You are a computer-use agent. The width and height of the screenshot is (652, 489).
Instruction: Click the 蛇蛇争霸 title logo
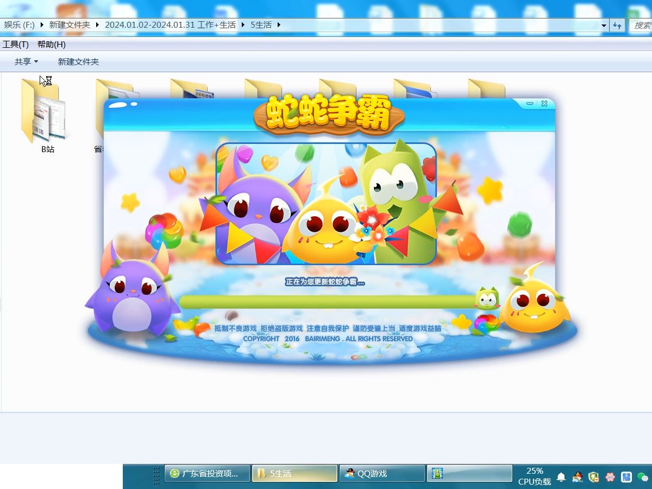pos(329,115)
